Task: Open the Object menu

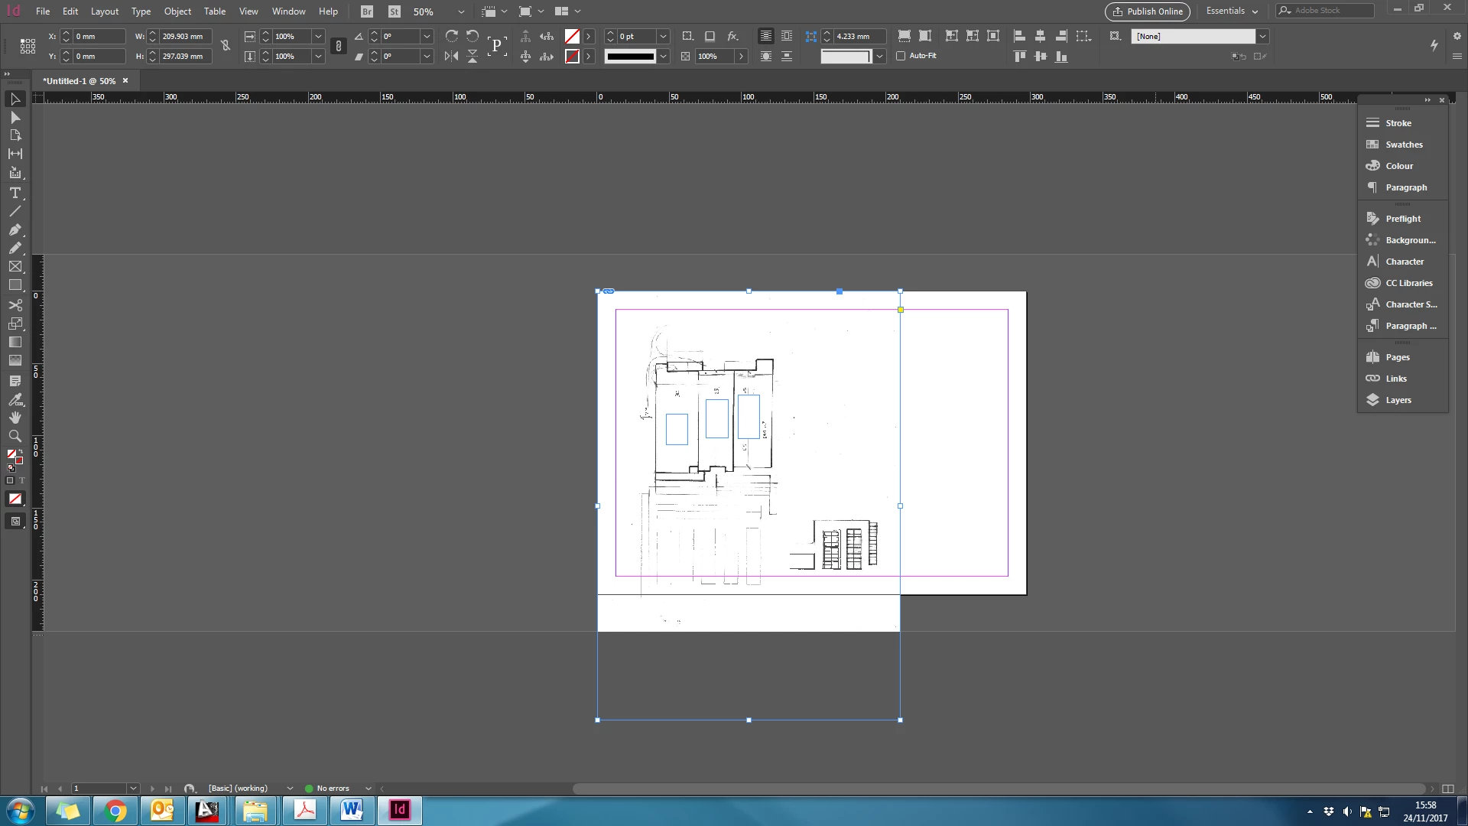Action: [177, 11]
